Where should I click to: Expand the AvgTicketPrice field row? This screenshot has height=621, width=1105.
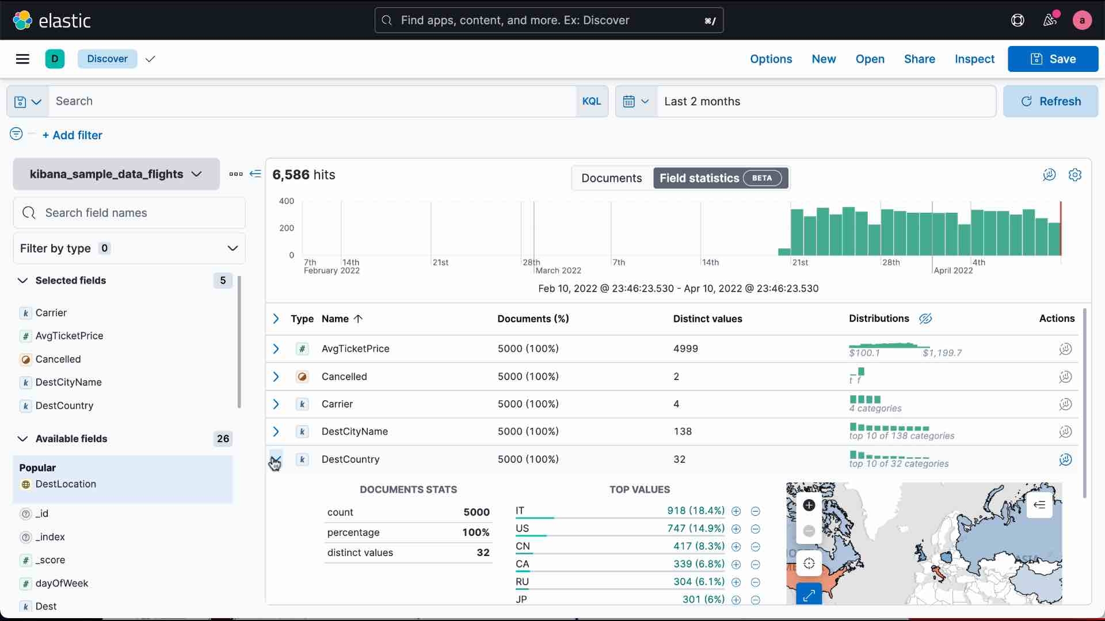click(x=276, y=348)
